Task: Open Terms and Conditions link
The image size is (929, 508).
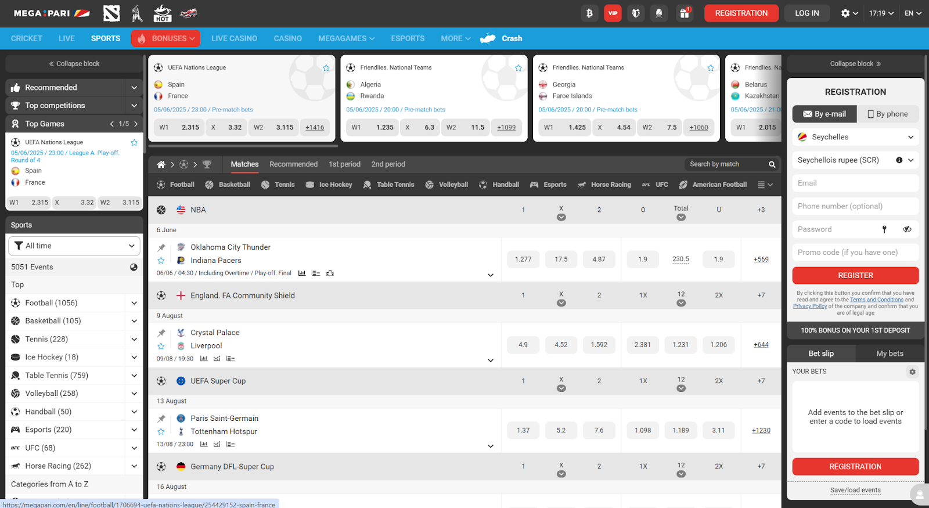Action: pyautogui.click(x=877, y=300)
